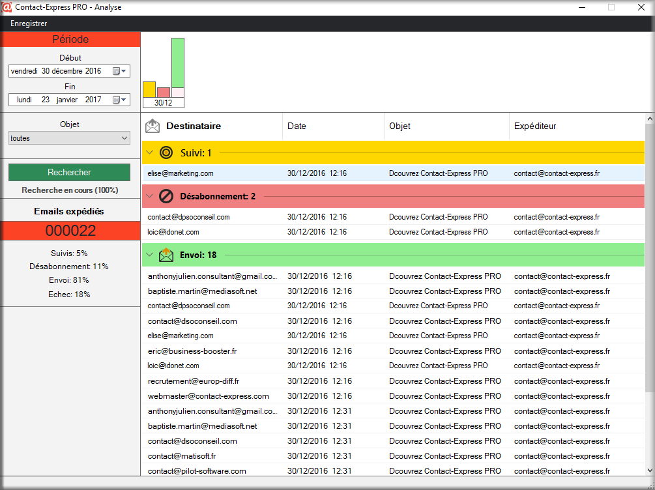Screen dimensions: 655x490
Task: Click the red Désabonnement bar in chart
Action: tap(164, 93)
